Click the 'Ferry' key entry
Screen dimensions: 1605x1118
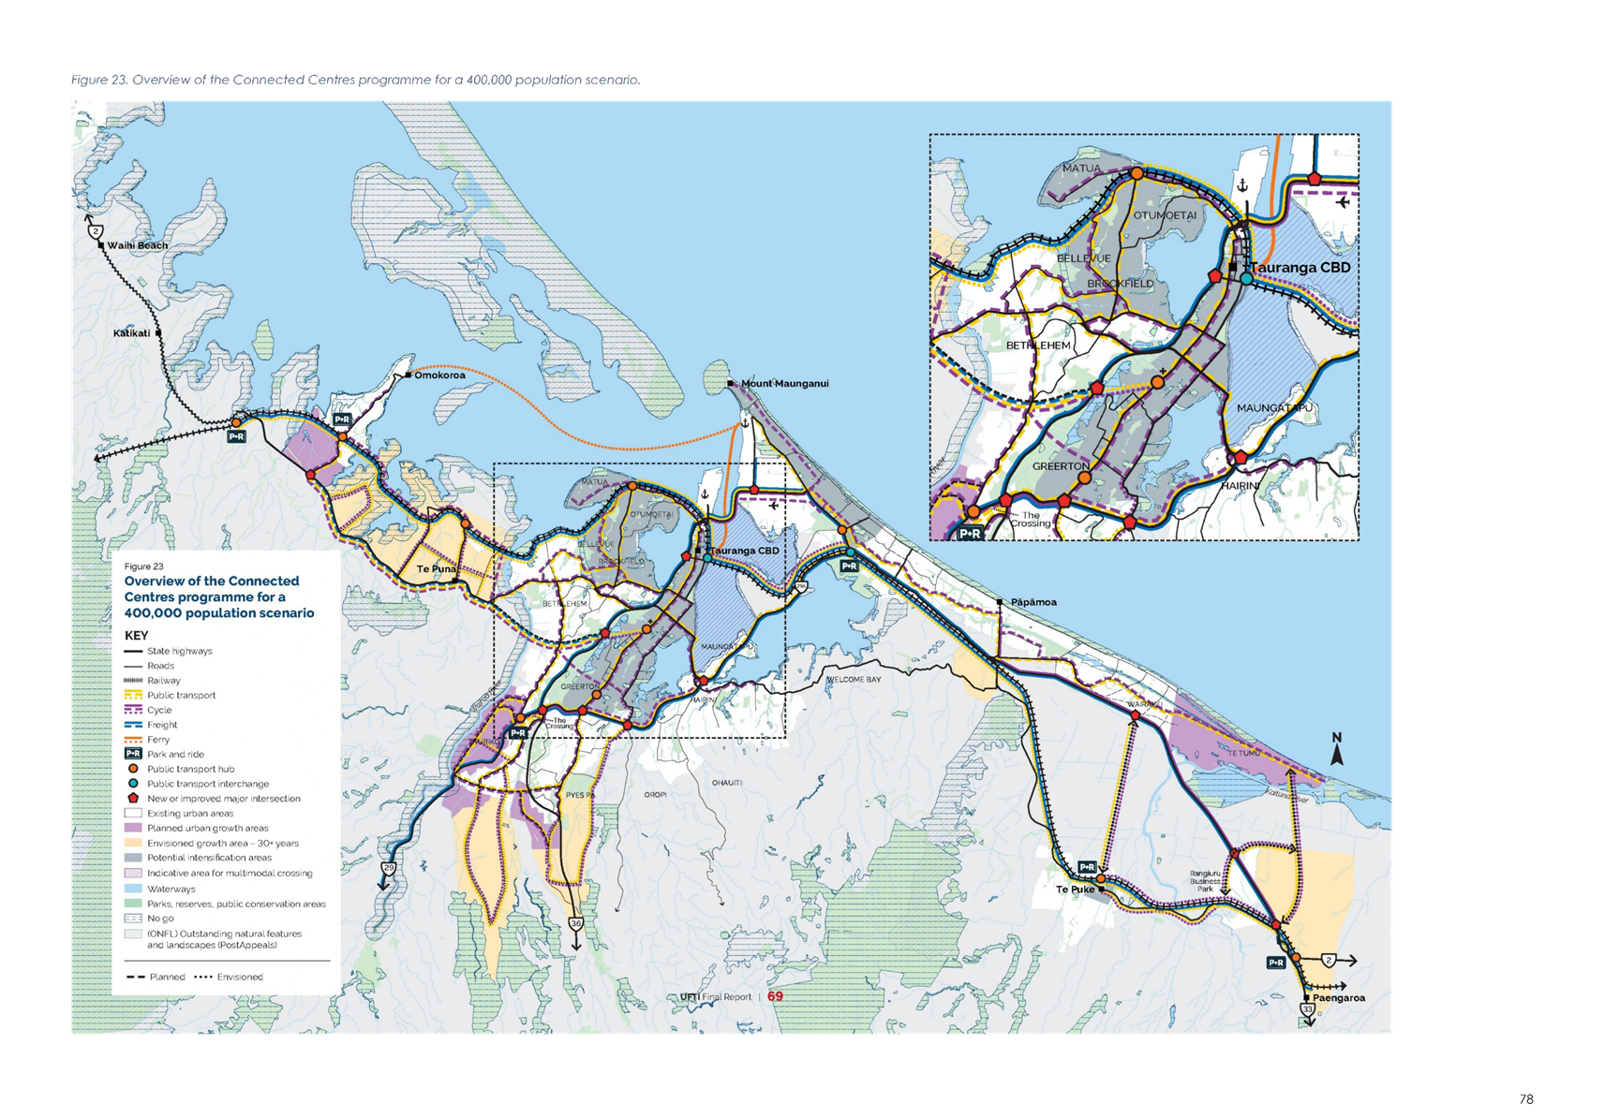point(158,740)
